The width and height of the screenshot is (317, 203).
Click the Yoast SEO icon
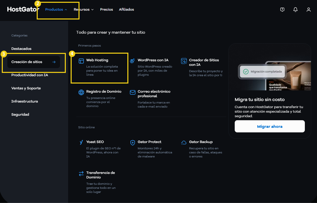pos(81,143)
